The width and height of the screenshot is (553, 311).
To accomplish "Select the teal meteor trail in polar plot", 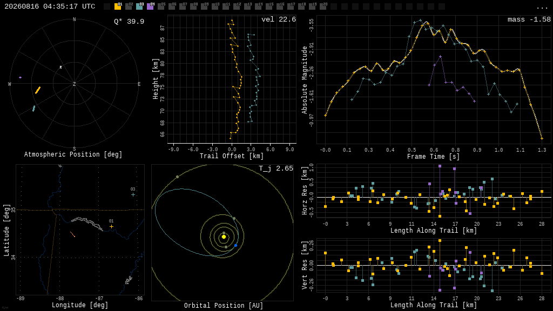I will [x=34, y=109].
